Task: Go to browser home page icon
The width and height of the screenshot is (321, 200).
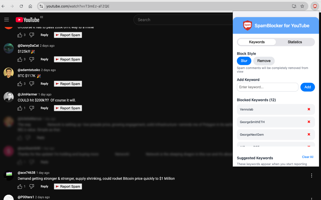Action: (x=30, y=6)
